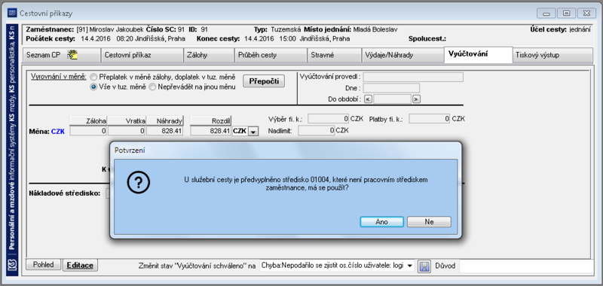Screen dimensions: 603x286
Task: Click the Nákladové středisko label
Action: [65, 193]
